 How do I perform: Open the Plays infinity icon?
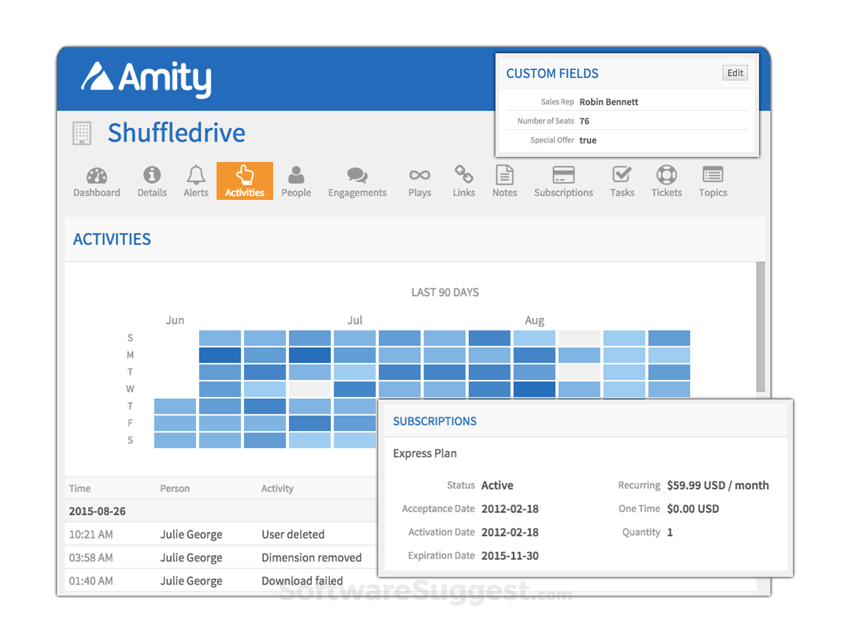420,175
